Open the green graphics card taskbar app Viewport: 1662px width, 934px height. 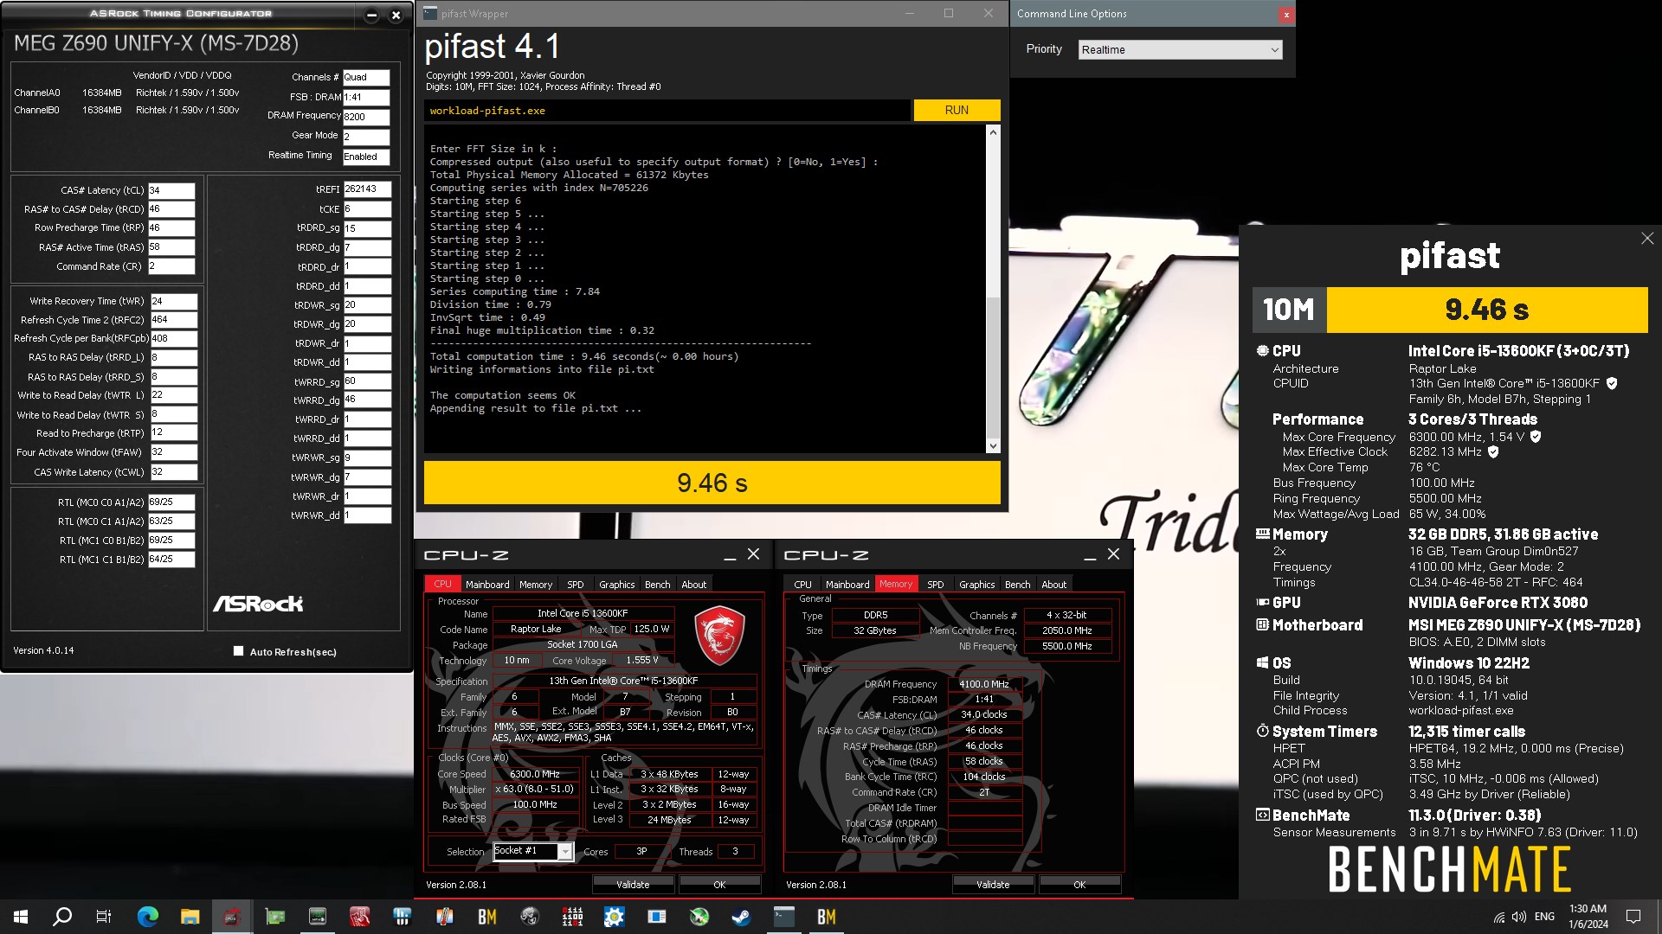(275, 917)
